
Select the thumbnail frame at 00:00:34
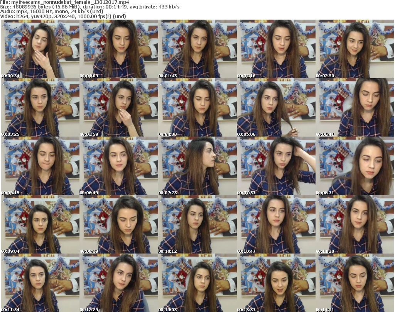[x=40, y=49]
